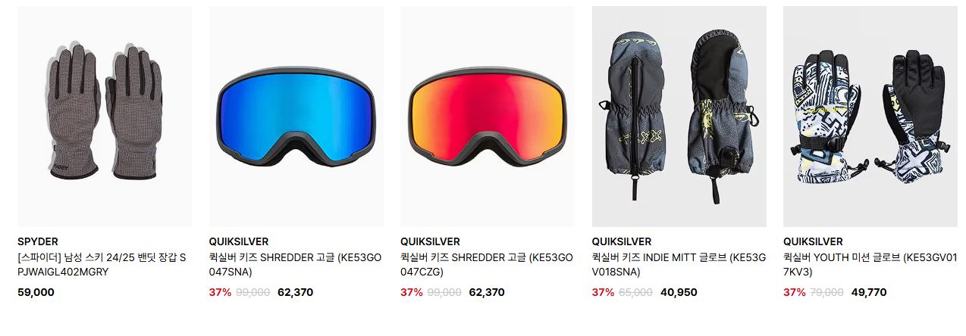This screenshot has height=336, width=966.
Task: Click the 49,770 sale price
Action: [x=869, y=292]
